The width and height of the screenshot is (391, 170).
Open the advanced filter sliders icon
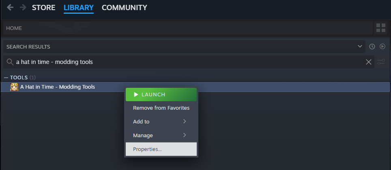[x=381, y=62]
